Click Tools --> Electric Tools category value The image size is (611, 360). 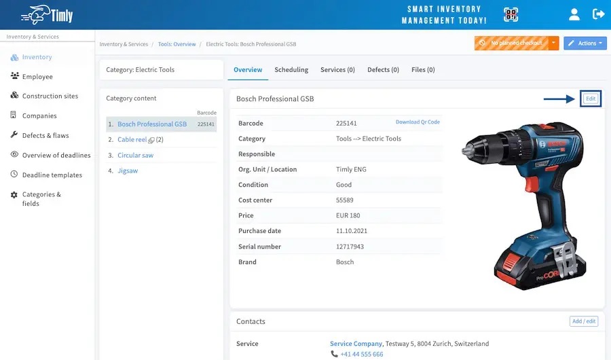[369, 139]
